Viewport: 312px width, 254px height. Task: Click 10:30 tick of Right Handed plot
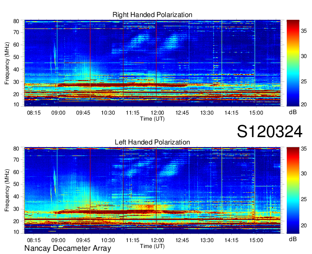108,113
